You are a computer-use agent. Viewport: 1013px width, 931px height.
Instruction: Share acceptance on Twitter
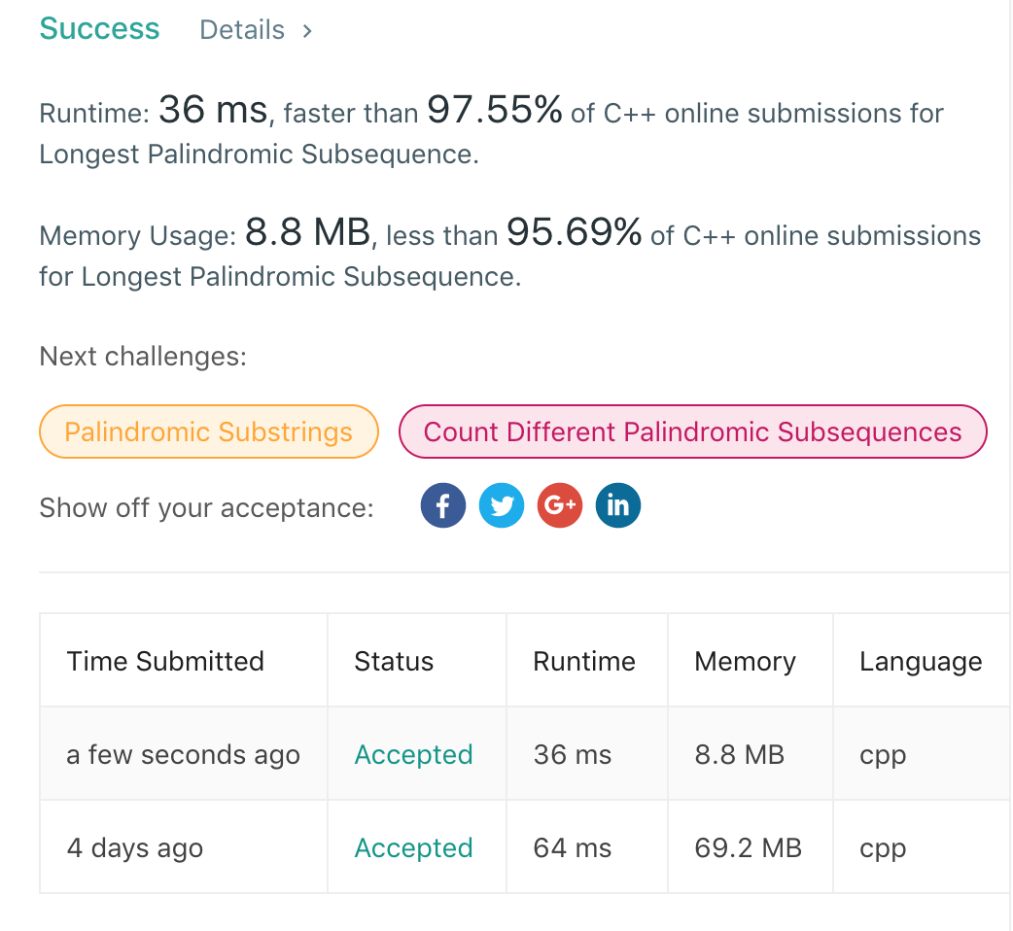[502, 505]
